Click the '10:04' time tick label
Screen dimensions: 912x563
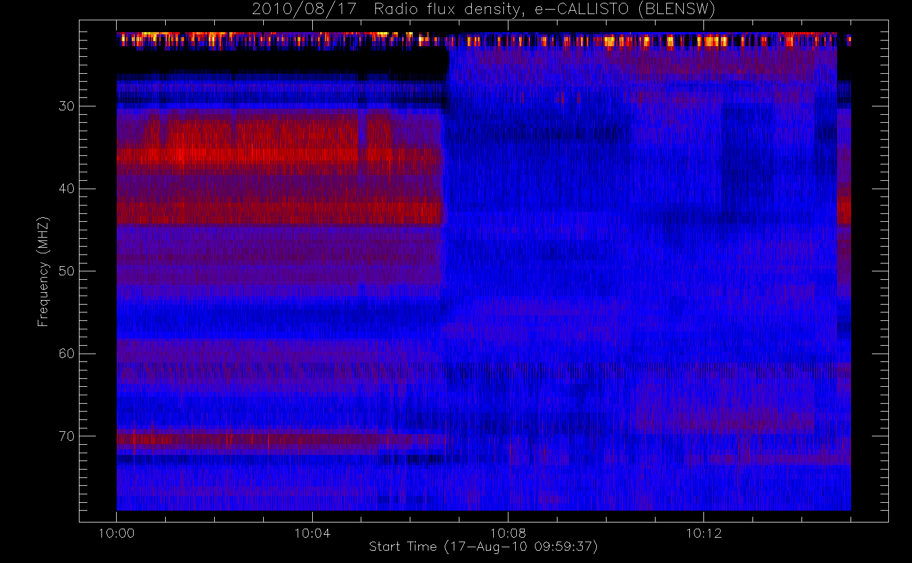pos(312,533)
